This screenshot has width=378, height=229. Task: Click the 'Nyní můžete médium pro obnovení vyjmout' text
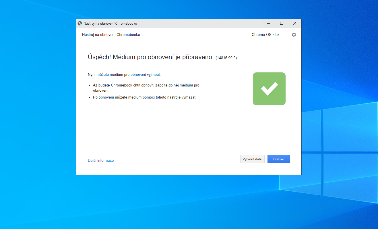click(124, 75)
